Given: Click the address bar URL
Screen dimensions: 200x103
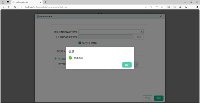Looking at the screenshot, I should 46,7.
